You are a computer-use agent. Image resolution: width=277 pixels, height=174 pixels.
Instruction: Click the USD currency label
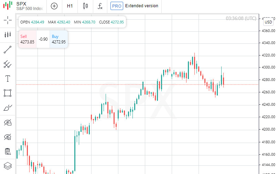(268, 22)
